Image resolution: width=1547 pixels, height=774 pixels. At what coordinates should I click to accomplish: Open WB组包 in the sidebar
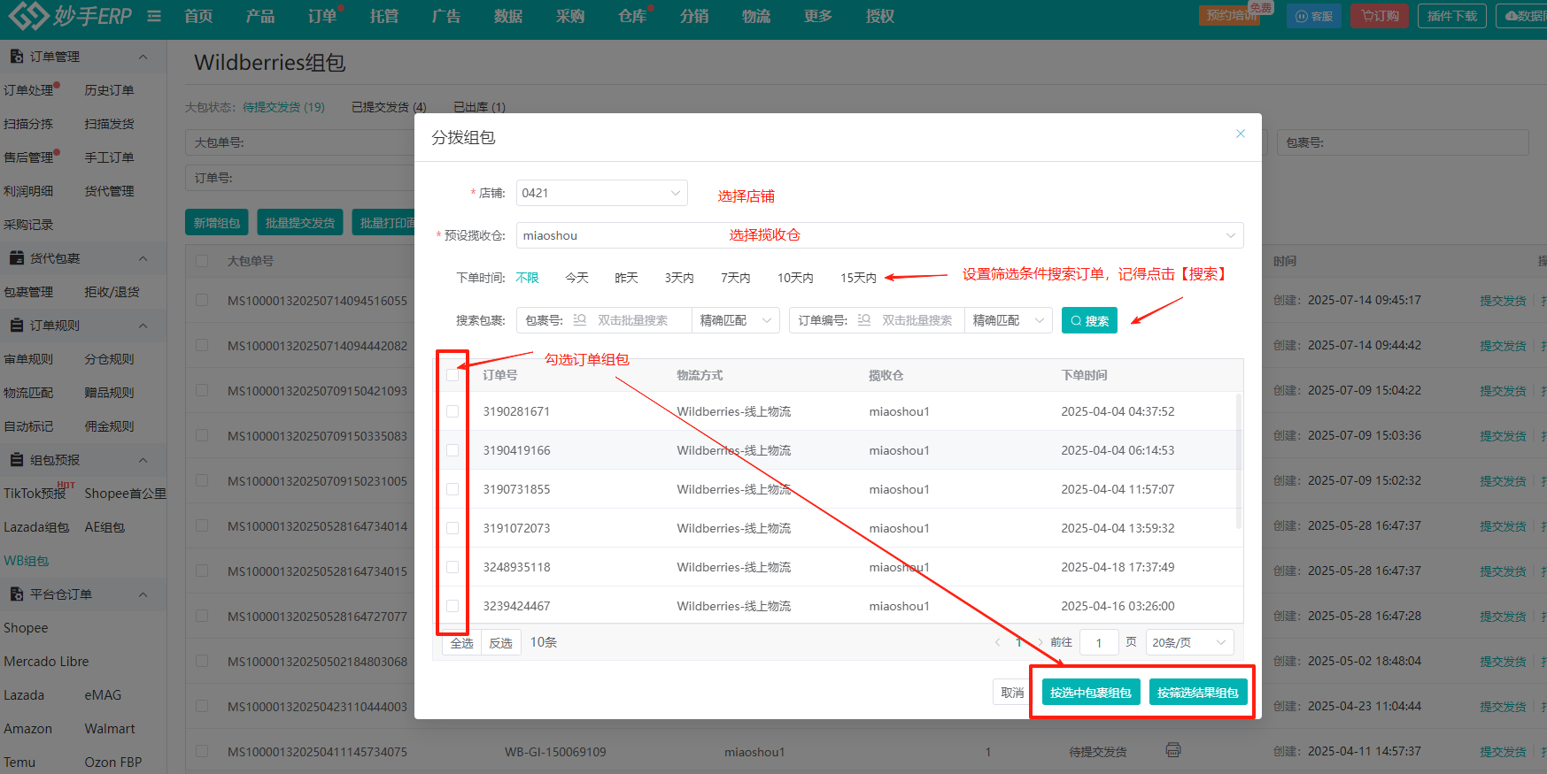point(26,561)
